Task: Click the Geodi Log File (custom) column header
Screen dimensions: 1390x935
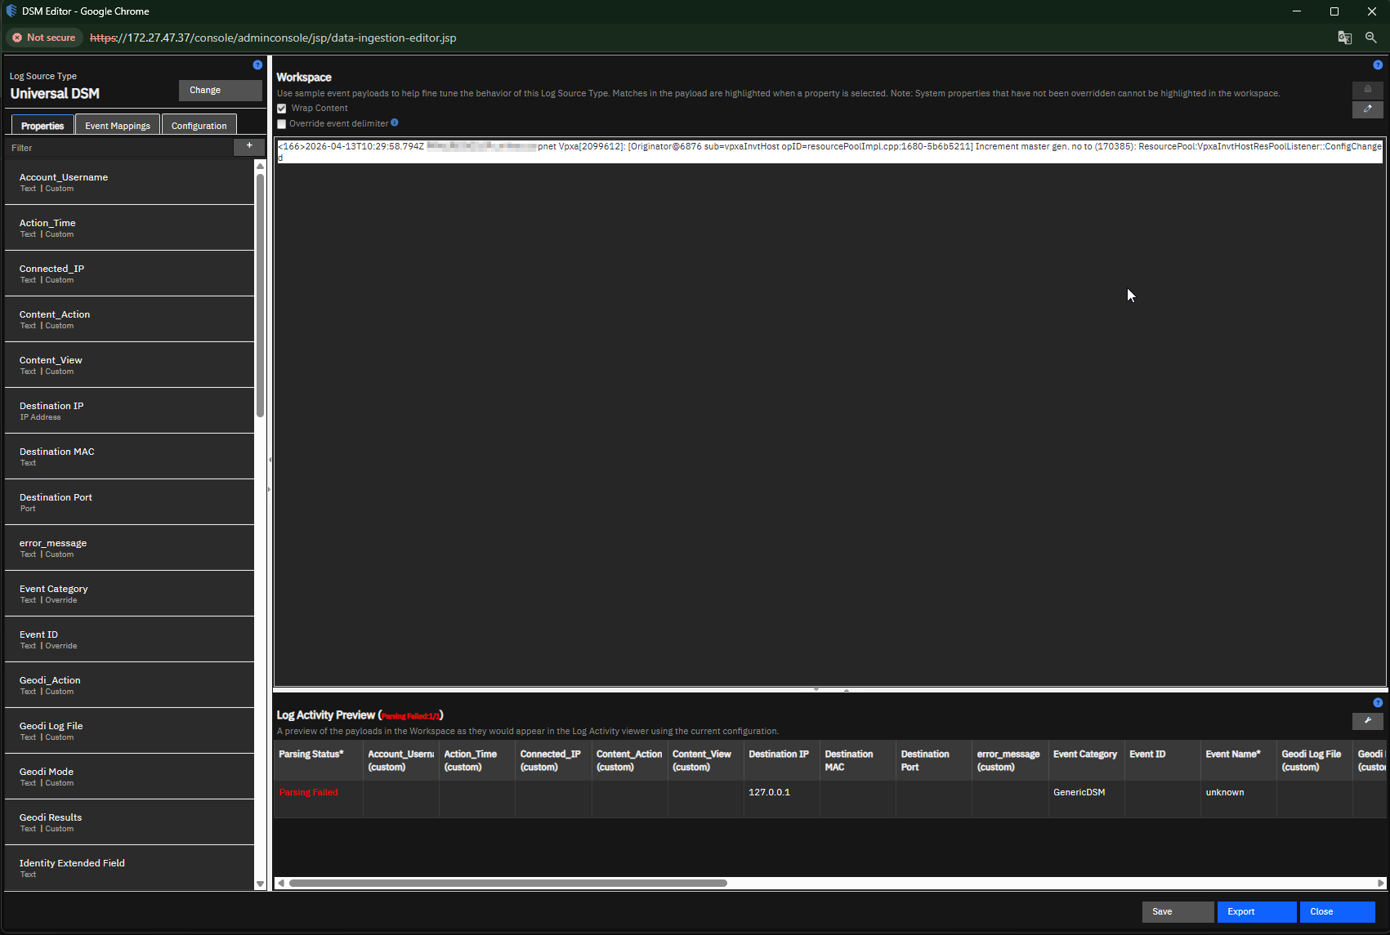Action: coord(1314,760)
